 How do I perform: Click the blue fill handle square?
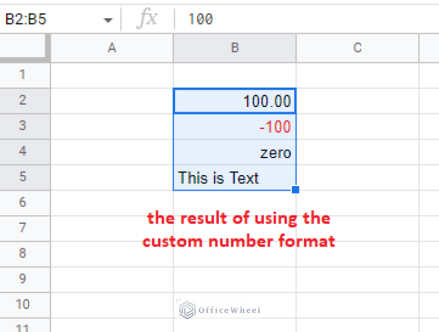(295, 190)
